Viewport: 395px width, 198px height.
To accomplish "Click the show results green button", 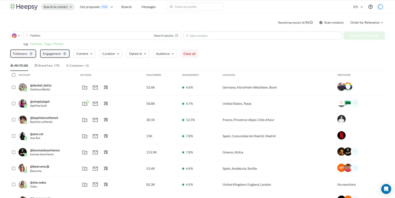I will pyautogui.click(x=364, y=35).
